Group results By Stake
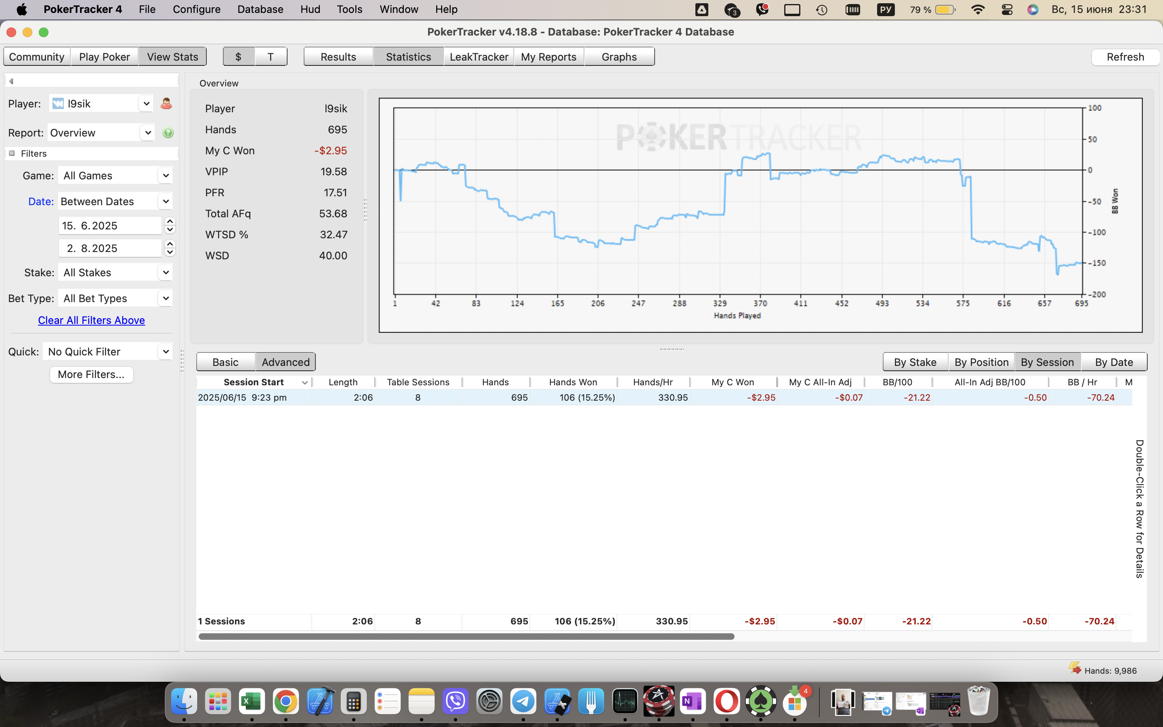1163x727 pixels. pyautogui.click(x=915, y=362)
